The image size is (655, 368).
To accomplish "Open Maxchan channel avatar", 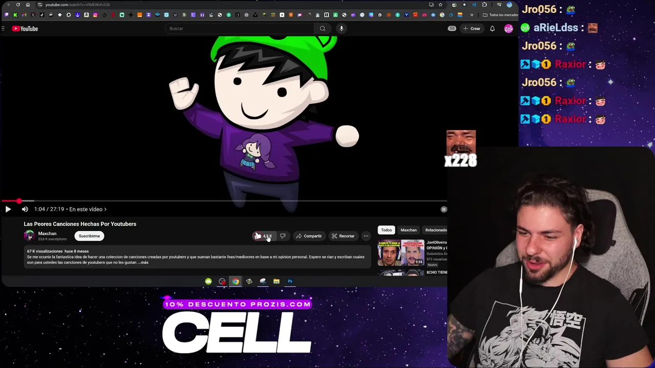I will click(29, 236).
